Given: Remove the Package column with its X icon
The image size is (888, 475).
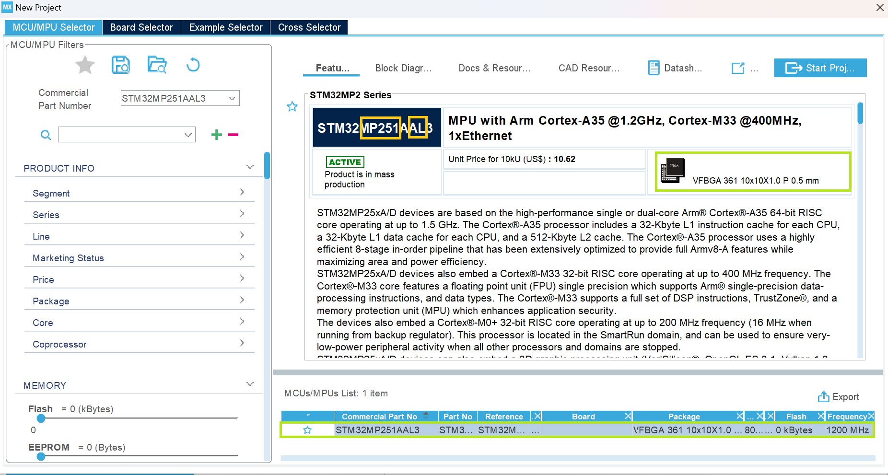Looking at the screenshot, I should pos(740,416).
